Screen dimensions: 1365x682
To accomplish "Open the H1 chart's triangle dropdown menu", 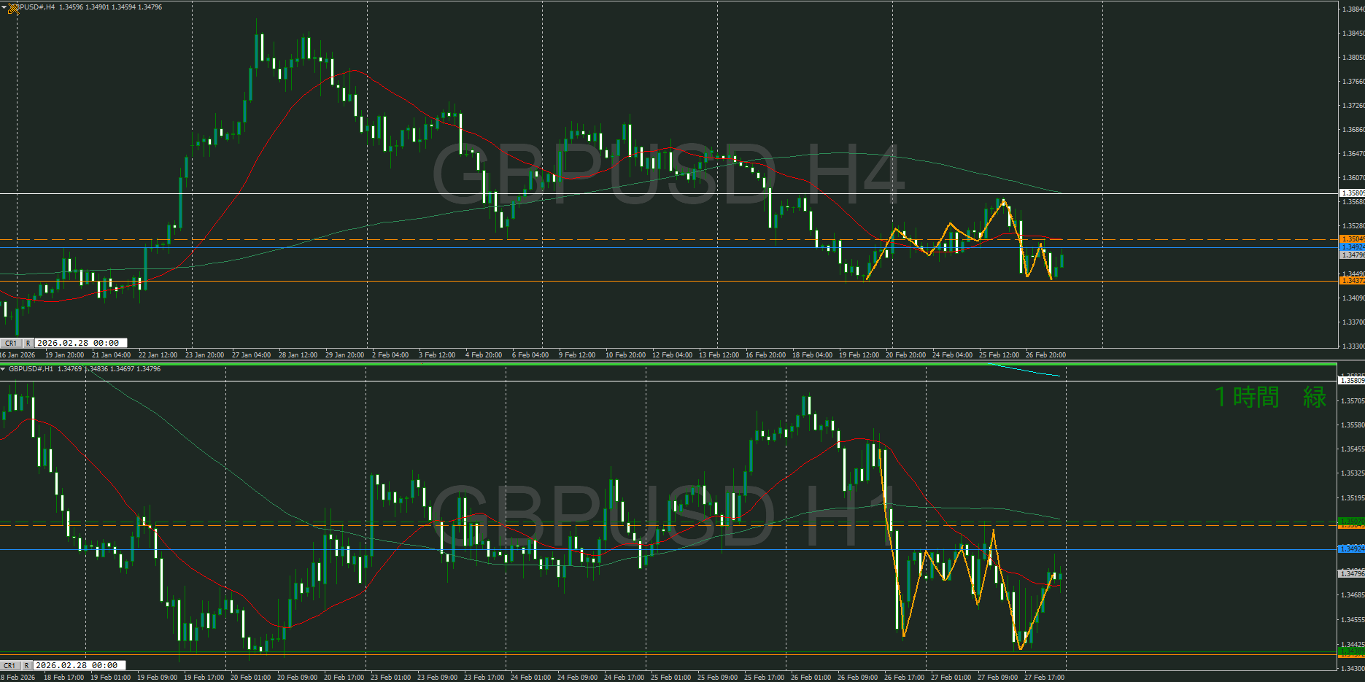I will [x=4, y=369].
